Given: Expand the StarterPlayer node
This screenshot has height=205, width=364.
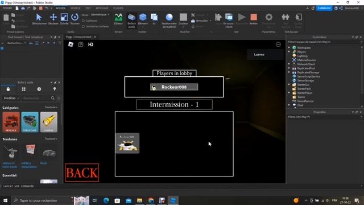Looking at the screenshot, I should click(289, 93).
